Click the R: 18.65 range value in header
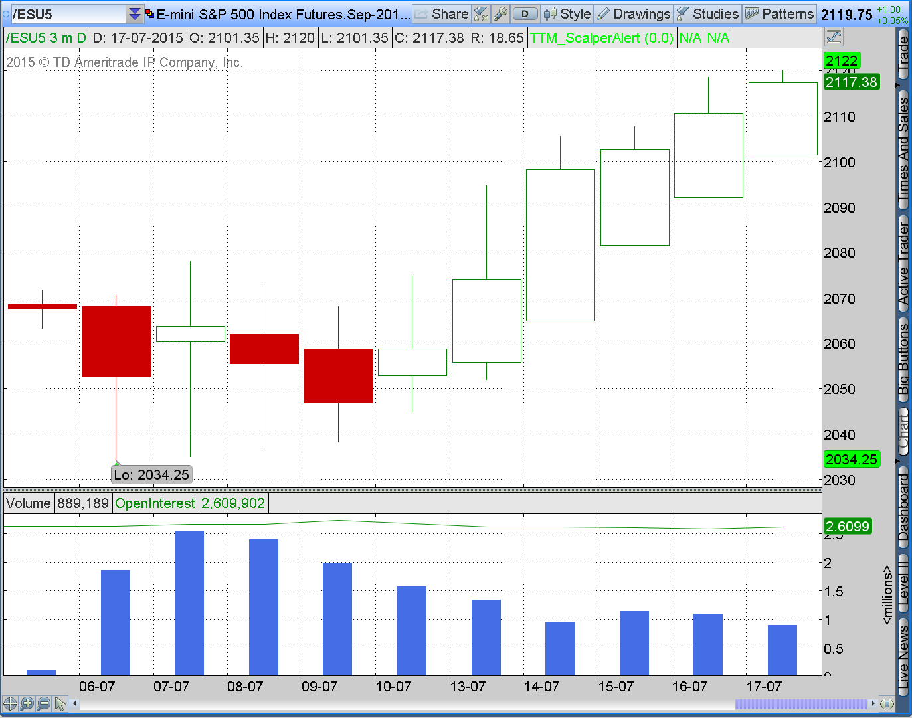The width and height of the screenshot is (912, 718). coord(498,38)
